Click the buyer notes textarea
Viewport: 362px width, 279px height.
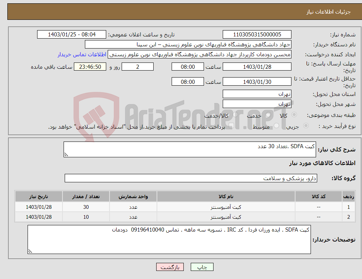[x=169, y=240]
